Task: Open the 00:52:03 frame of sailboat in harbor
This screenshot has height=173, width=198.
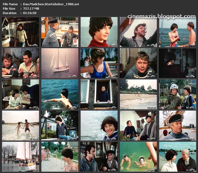Action: point(20,157)
